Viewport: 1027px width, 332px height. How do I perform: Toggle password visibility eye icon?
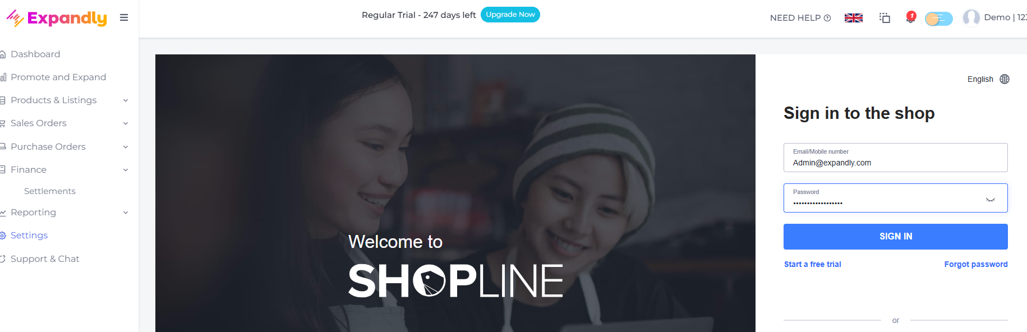[x=990, y=200]
